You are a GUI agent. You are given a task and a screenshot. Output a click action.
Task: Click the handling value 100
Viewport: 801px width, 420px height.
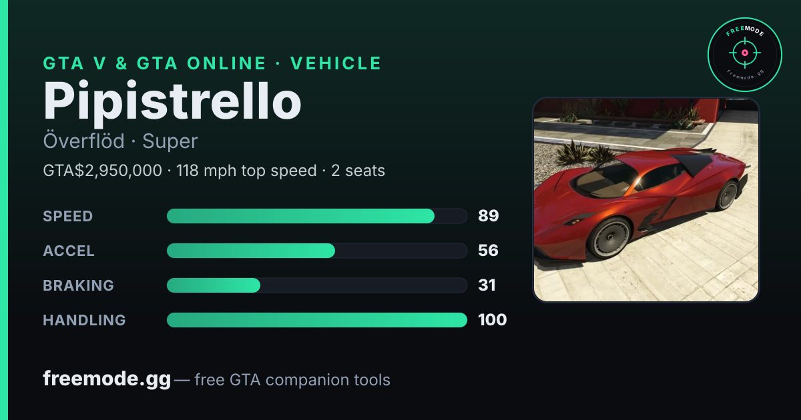tap(493, 320)
